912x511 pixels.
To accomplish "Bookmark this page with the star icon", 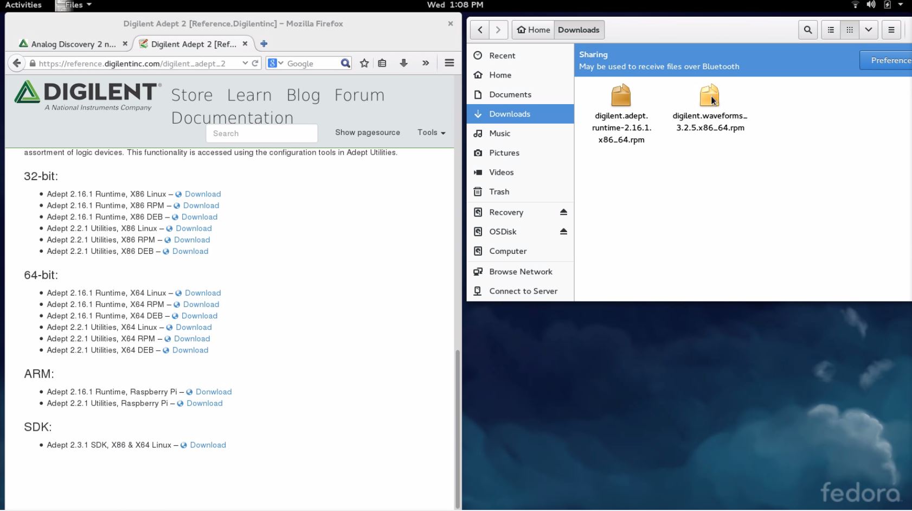I will tap(364, 63).
